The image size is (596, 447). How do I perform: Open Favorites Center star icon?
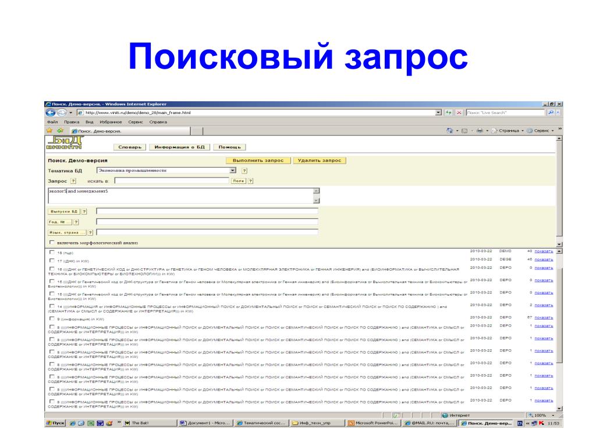pyautogui.click(x=49, y=131)
